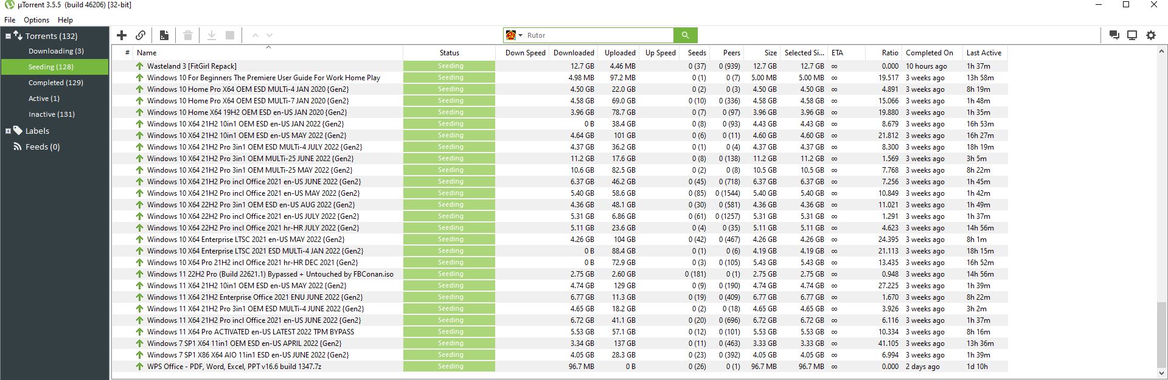Image resolution: width=1168 pixels, height=380 pixels.
Task: Click the start torrent download-arrow icon
Action: click(x=212, y=35)
